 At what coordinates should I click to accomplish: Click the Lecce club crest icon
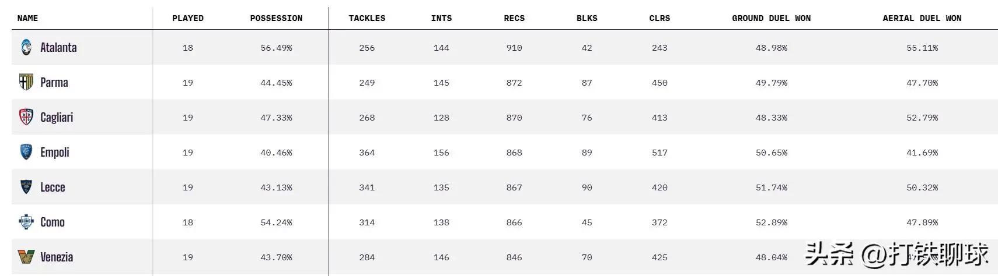pyautogui.click(x=26, y=187)
